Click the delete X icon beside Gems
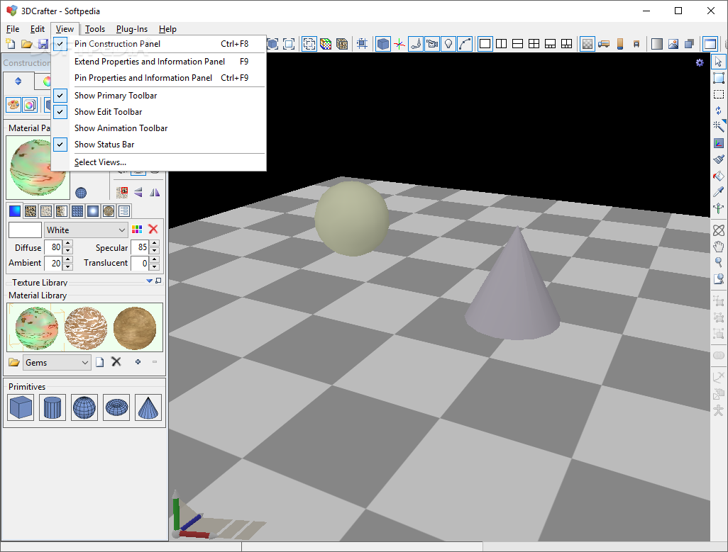 point(116,361)
